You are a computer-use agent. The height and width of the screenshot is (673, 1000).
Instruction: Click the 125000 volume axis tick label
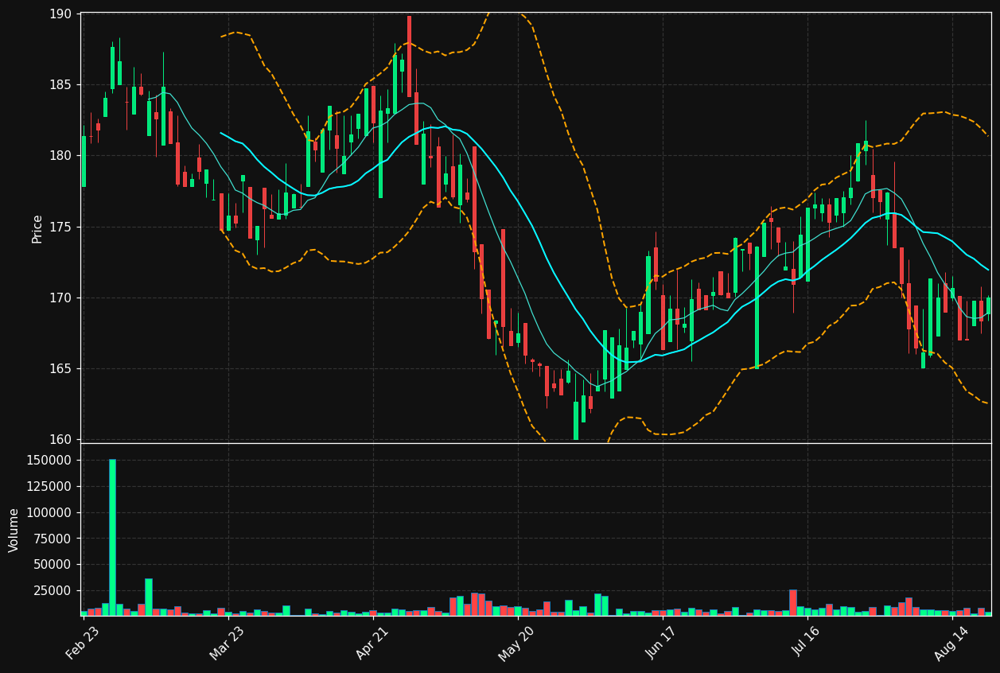click(49, 486)
